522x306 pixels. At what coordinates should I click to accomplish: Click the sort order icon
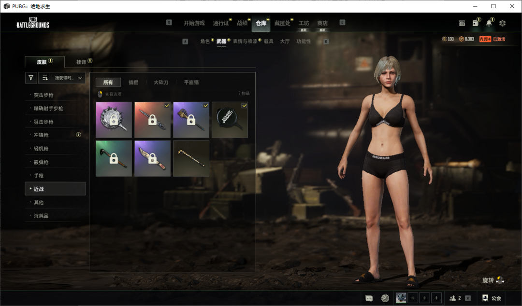pos(45,78)
